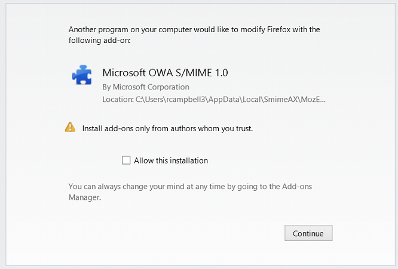Click the word 'Manager.' in the bottom note
The height and width of the screenshot is (269, 398).
pos(85,197)
